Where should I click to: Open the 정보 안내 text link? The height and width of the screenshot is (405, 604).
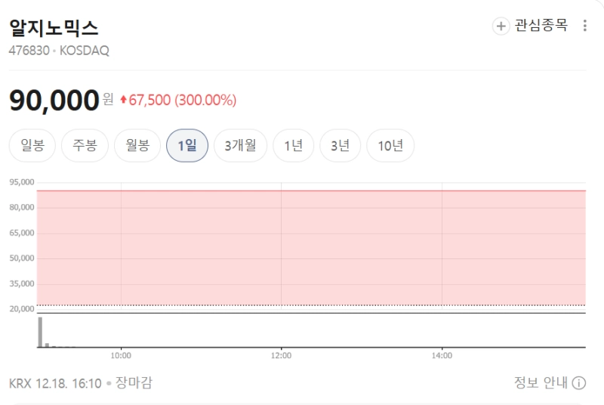pyautogui.click(x=541, y=382)
